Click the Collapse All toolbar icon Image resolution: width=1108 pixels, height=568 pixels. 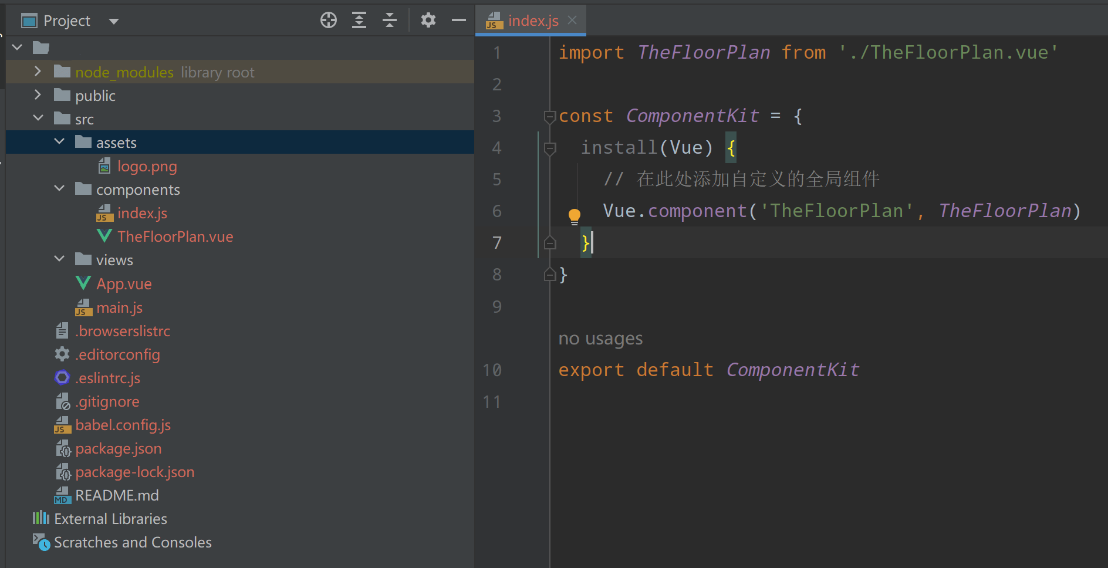pos(390,21)
